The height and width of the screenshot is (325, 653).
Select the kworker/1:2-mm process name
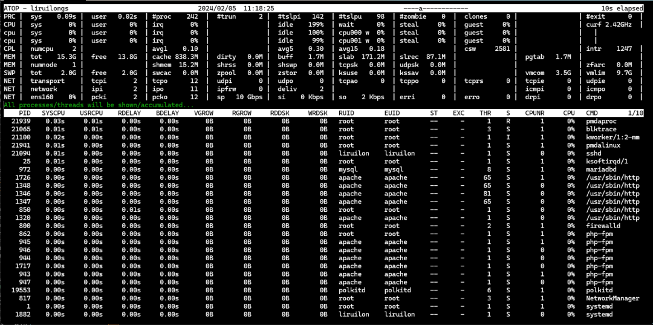click(x=612, y=137)
